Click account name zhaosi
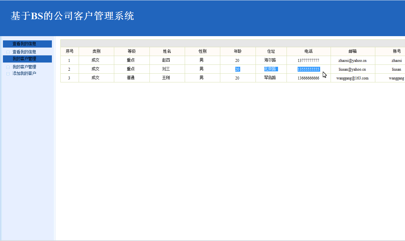405x241 pixels. [397, 61]
